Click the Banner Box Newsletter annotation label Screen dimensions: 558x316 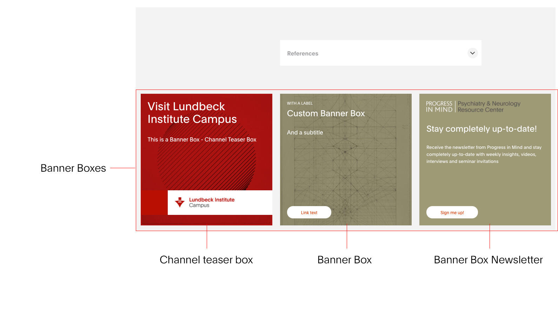click(x=488, y=260)
